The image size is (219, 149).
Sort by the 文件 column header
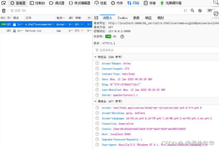pyautogui.click(x=40, y=18)
